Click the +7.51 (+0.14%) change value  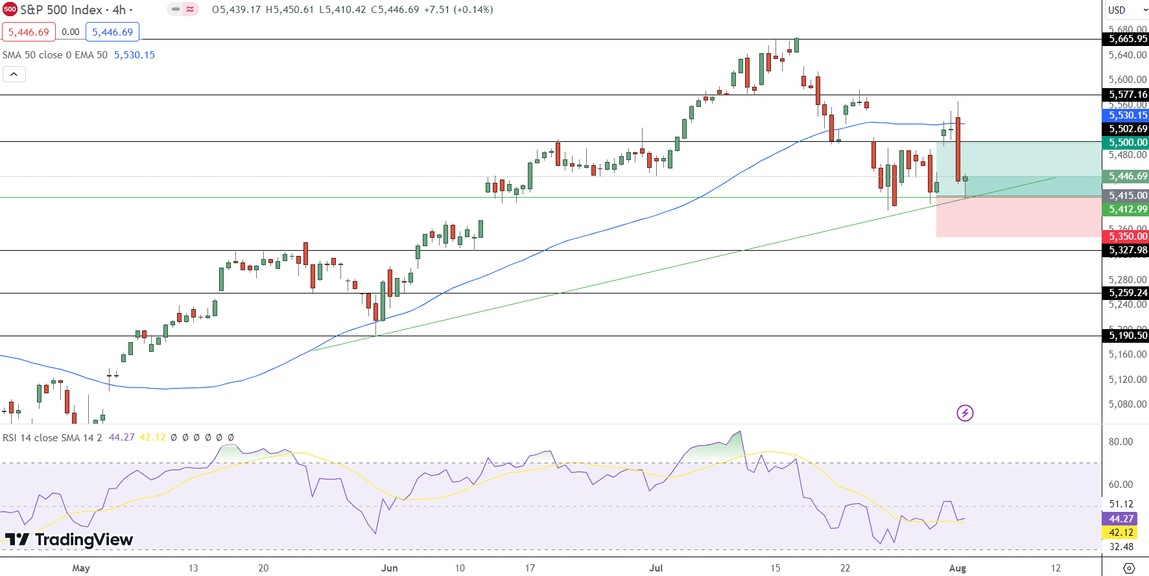(x=458, y=10)
